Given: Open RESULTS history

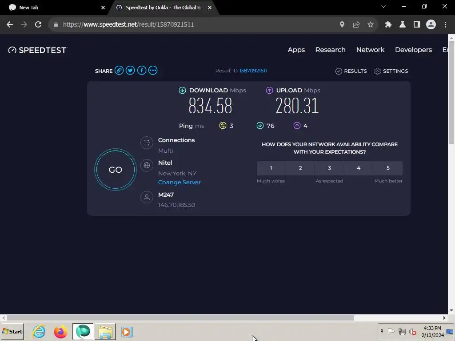Looking at the screenshot, I should pos(351,71).
